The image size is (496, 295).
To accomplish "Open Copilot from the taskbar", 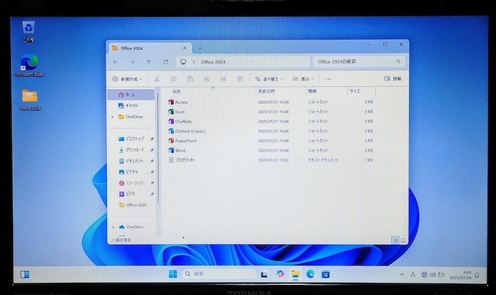I will [x=280, y=274].
